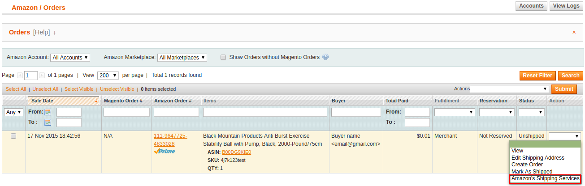The height and width of the screenshot is (186, 585).
Task: Click the Accounts button
Action: pyautogui.click(x=531, y=6)
